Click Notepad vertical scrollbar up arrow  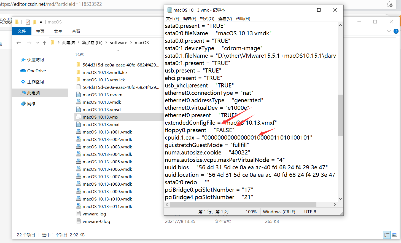coord(341,25)
